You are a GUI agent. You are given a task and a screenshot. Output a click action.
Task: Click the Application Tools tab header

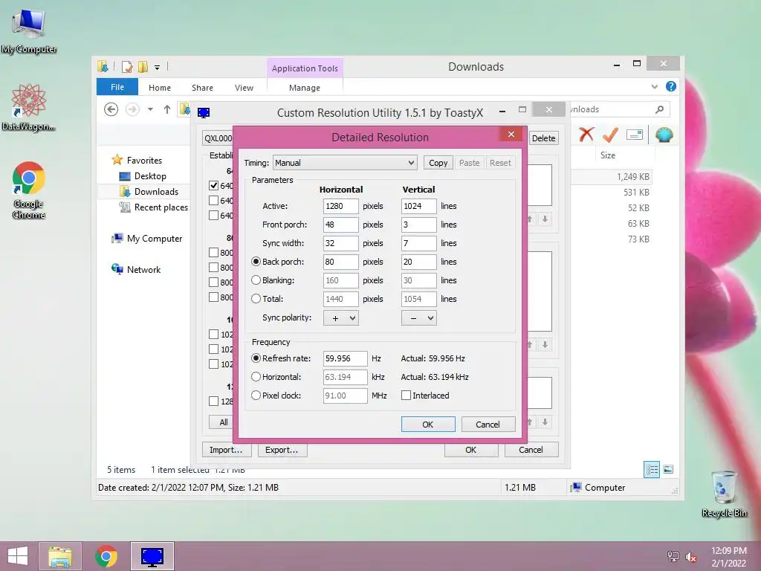(305, 68)
